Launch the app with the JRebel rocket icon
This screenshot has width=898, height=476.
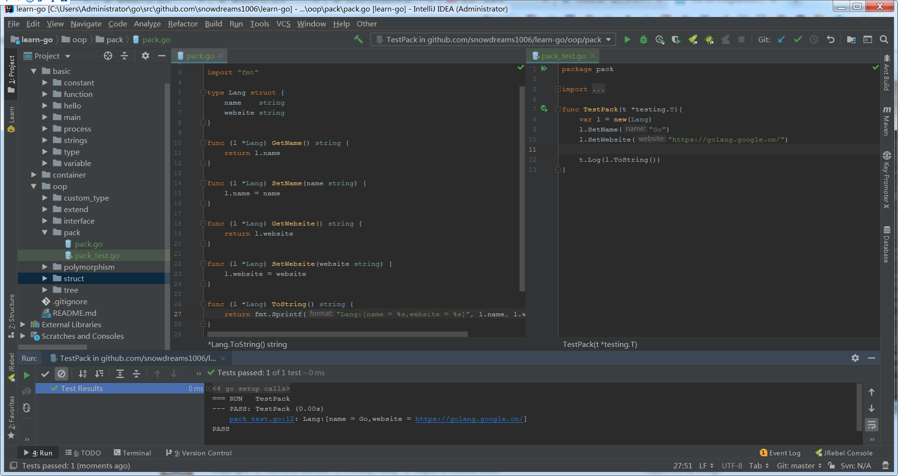692,39
